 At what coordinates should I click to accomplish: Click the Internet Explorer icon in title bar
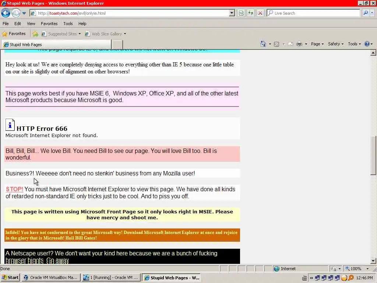[x=4, y=3]
